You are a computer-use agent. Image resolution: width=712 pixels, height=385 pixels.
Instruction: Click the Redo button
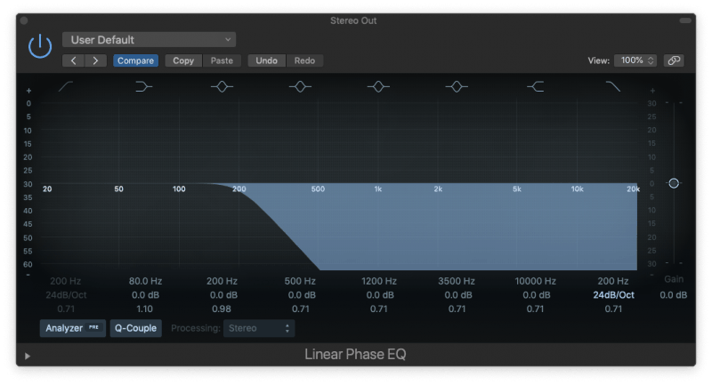tap(304, 60)
